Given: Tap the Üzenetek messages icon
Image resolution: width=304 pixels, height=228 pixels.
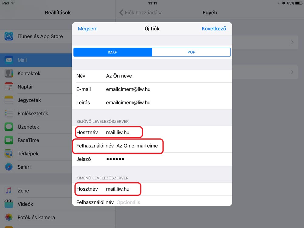Looking at the screenshot, I should pos(9,127).
